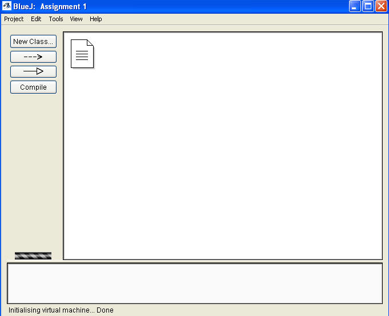The image size is (389, 316).
Task: Close the BlueJ Assignment 1 window
Action: tap(381, 6)
